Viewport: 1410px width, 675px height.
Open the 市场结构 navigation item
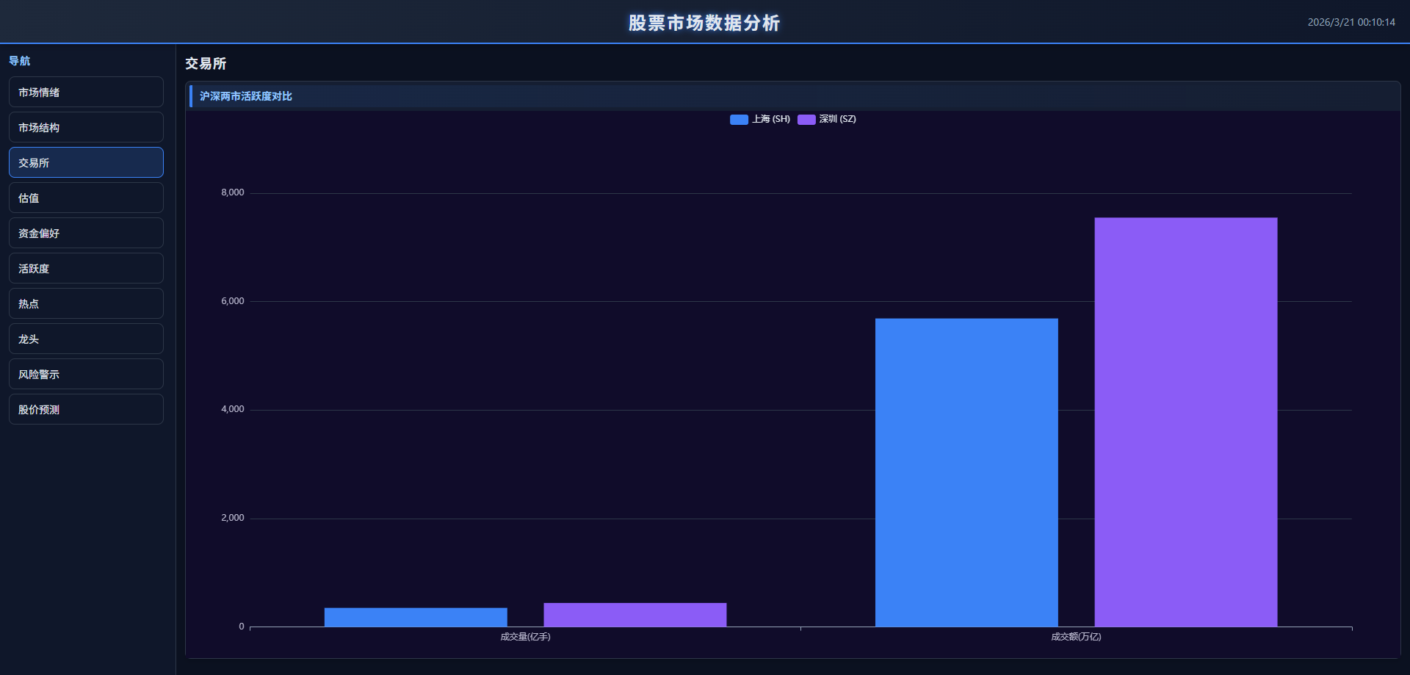[86, 128]
